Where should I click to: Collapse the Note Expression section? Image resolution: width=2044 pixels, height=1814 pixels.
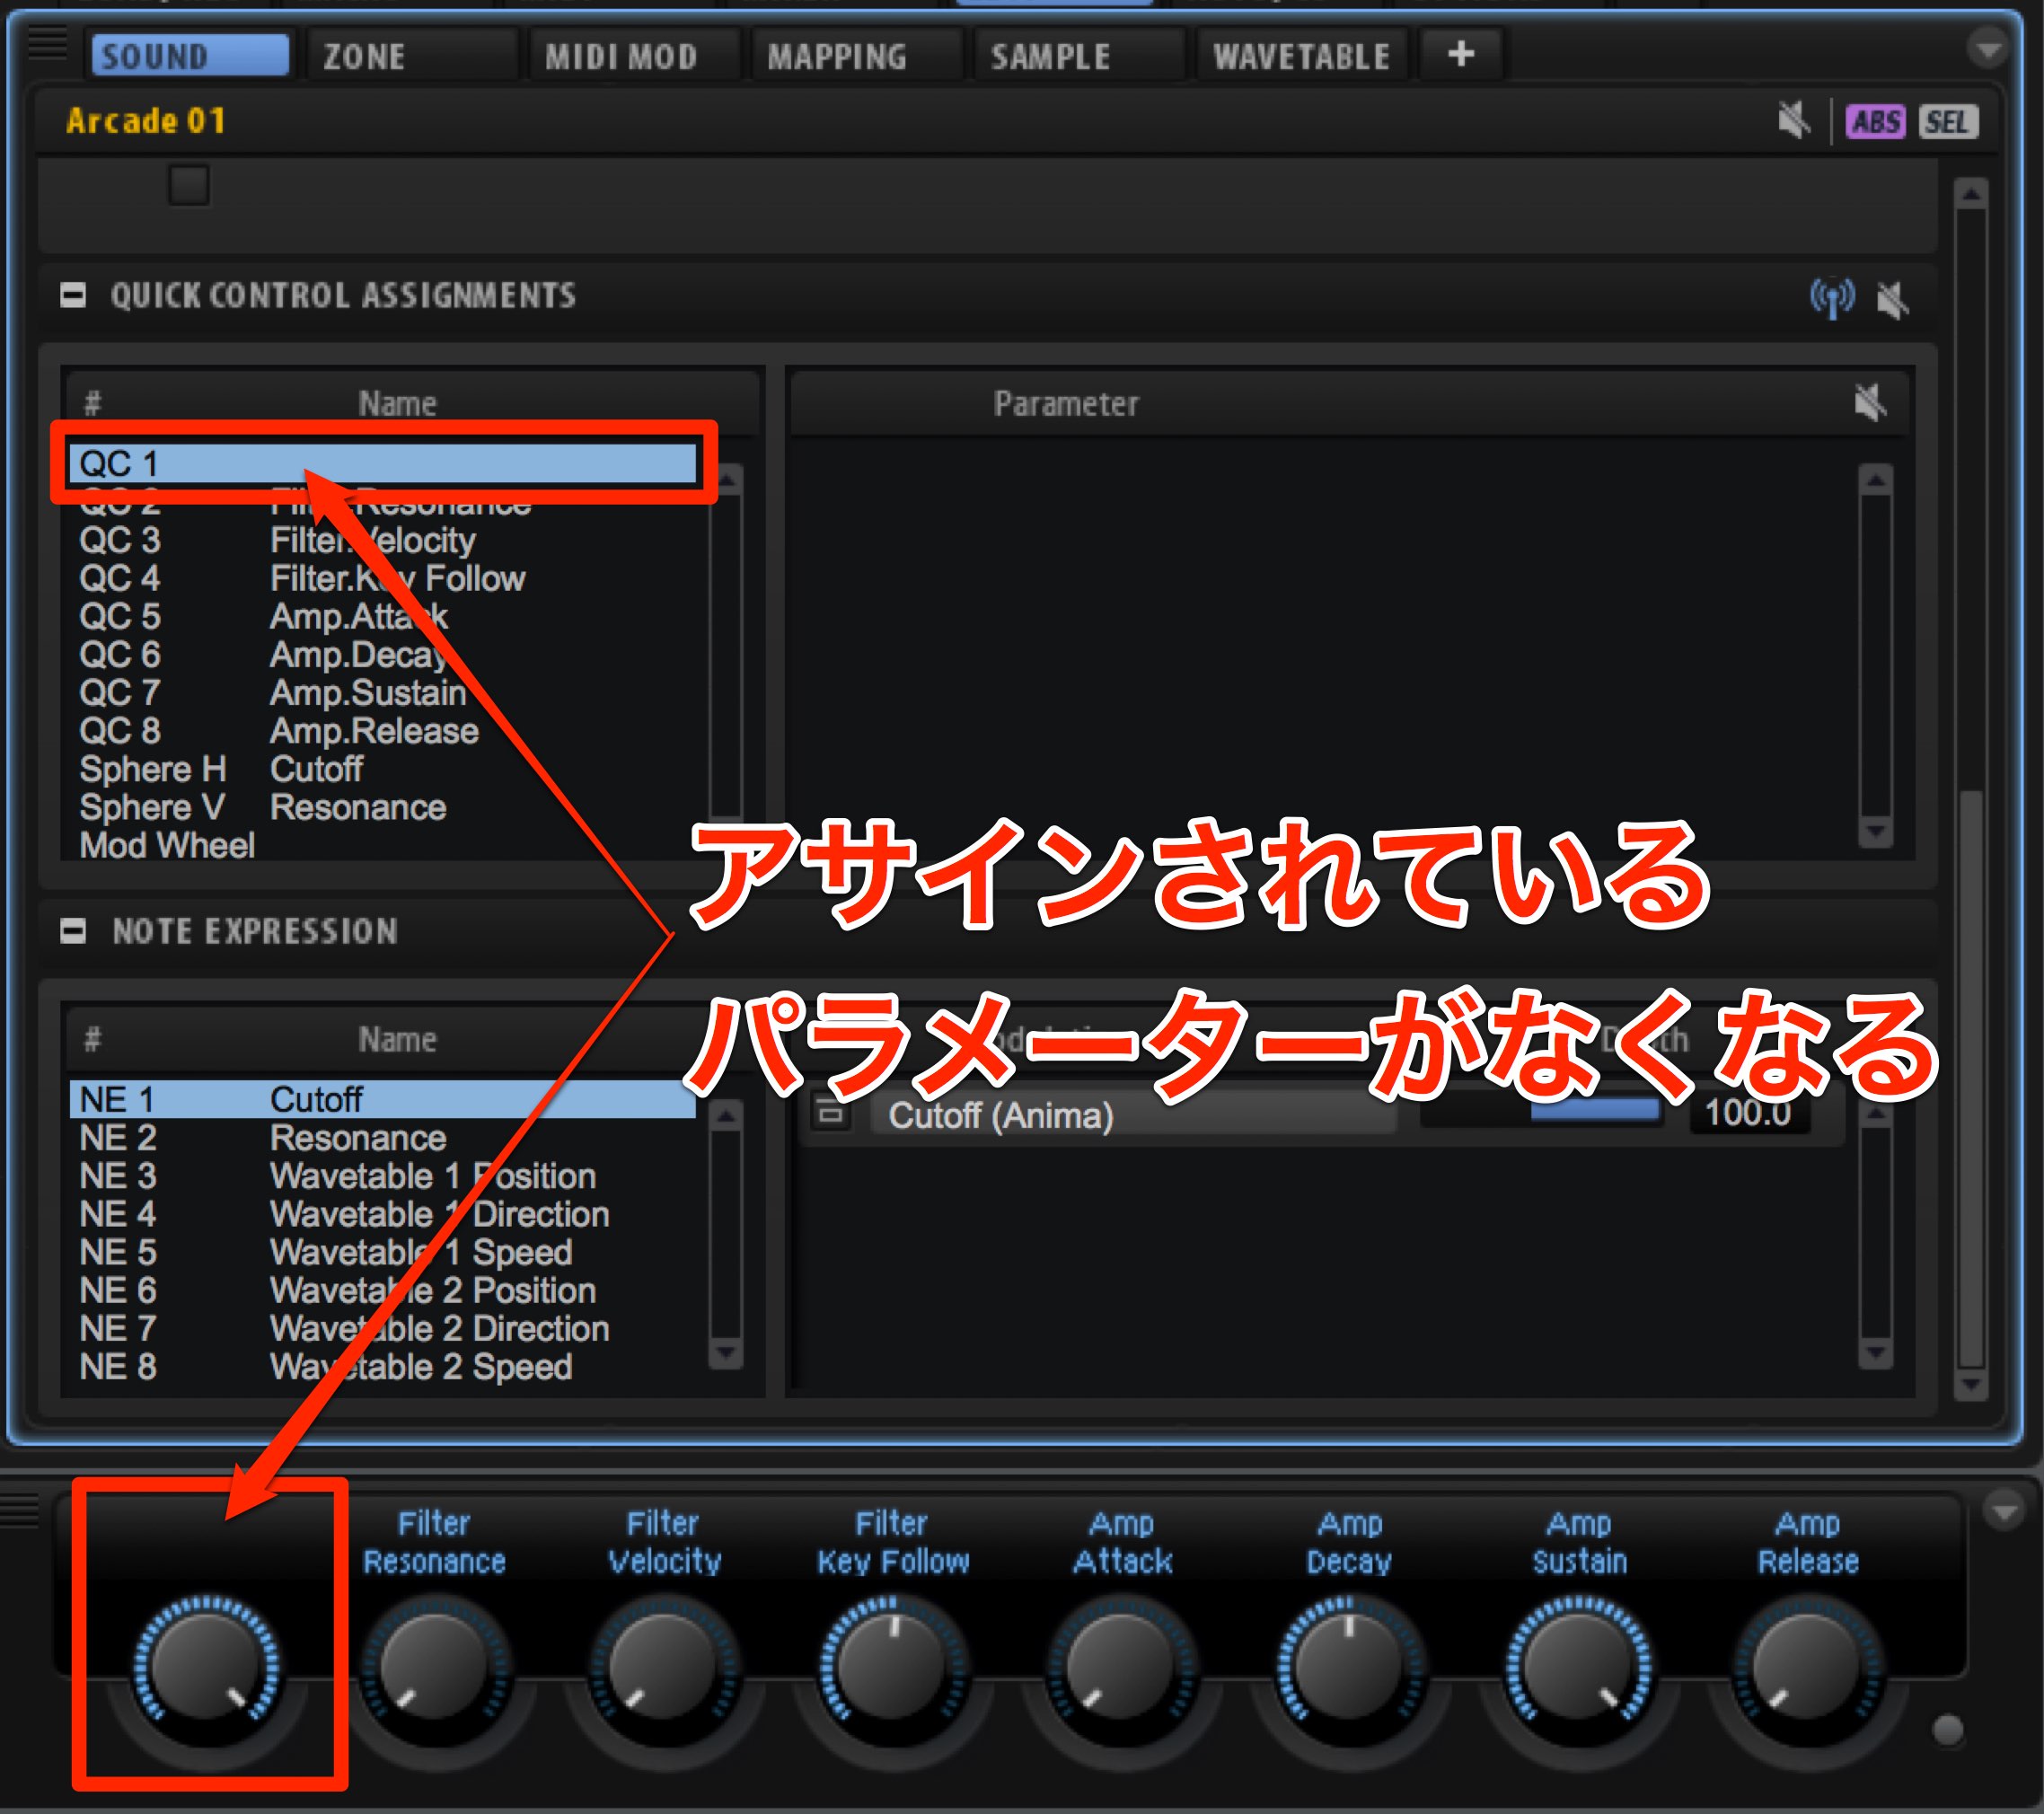[73, 931]
